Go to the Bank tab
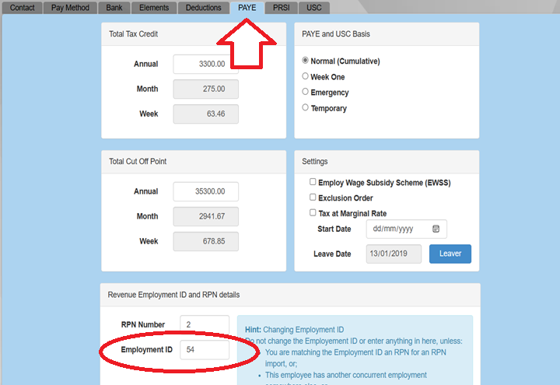This screenshot has width=560, height=385. pos(114,8)
